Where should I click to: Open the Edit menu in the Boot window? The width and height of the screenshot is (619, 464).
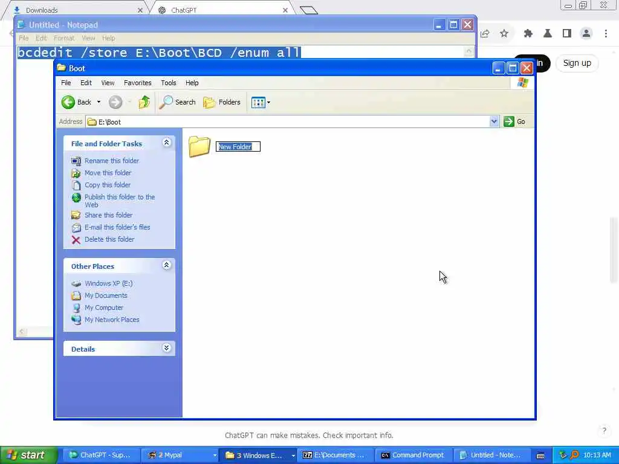click(x=86, y=83)
